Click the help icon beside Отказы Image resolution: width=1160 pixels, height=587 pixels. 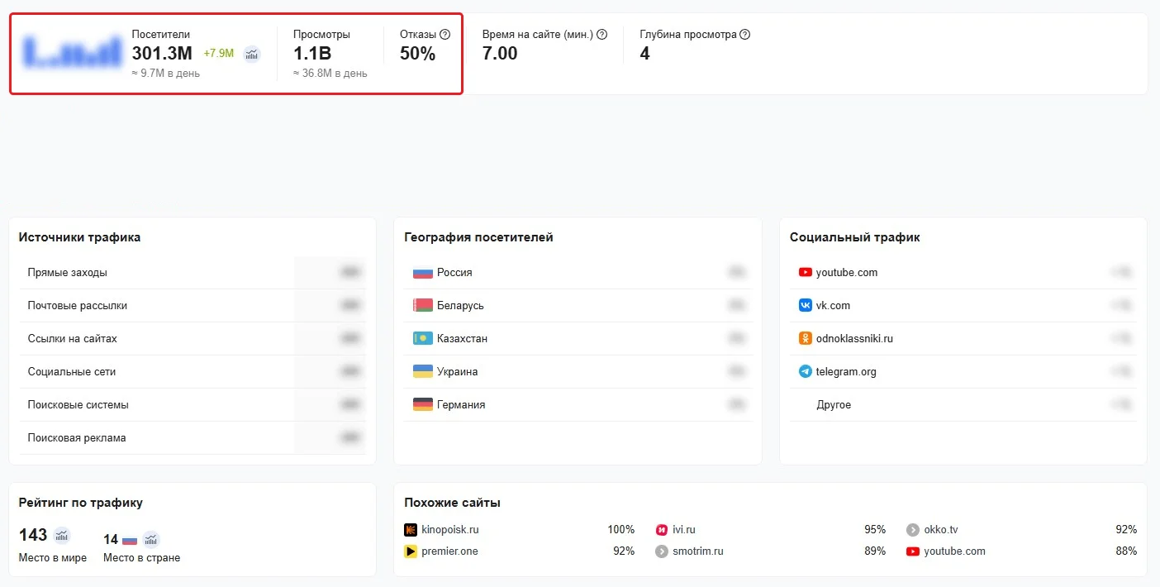(445, 35)
